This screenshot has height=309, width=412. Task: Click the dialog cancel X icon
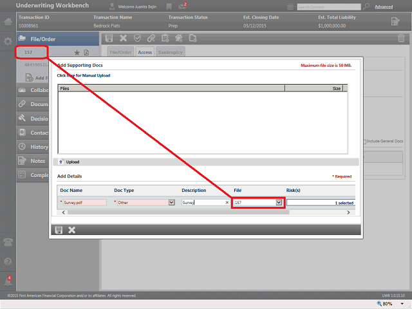[x=71, y=230]
